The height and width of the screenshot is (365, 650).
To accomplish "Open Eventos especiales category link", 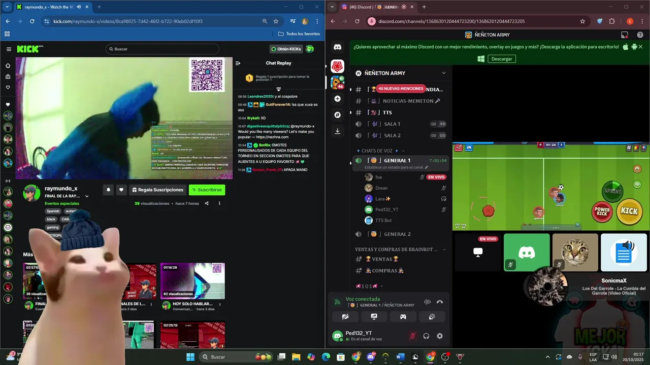I will [x=62, y=203].
